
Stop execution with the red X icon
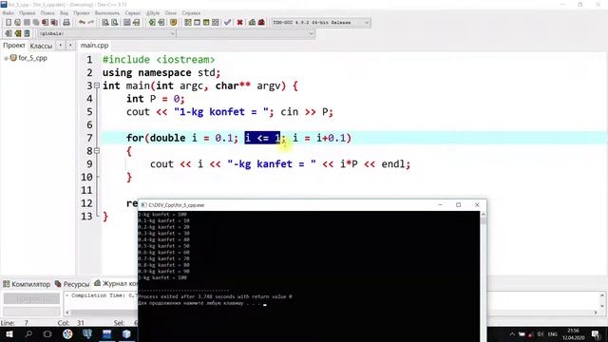click(240, 23)
